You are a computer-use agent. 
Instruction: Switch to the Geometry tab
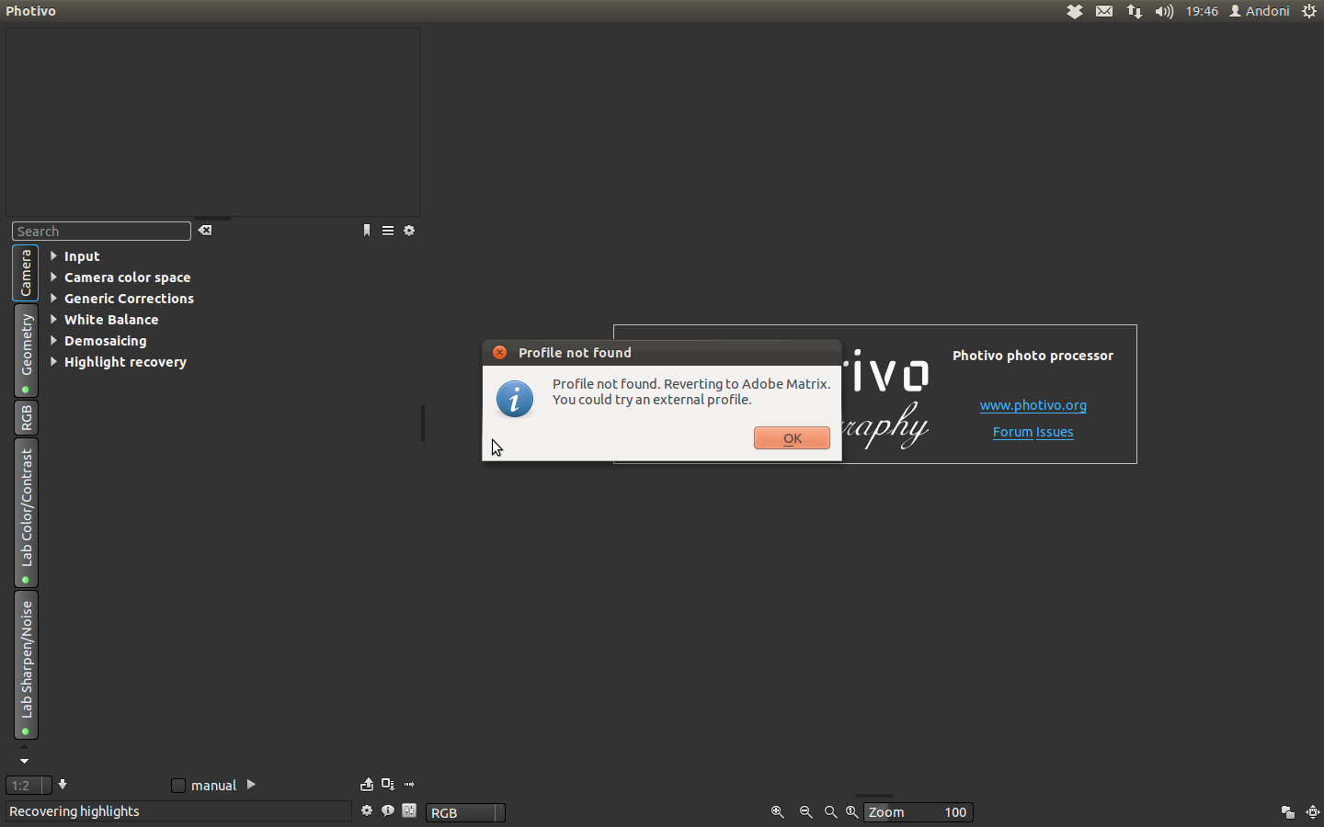pyautogui.click(x=26, y=351)
